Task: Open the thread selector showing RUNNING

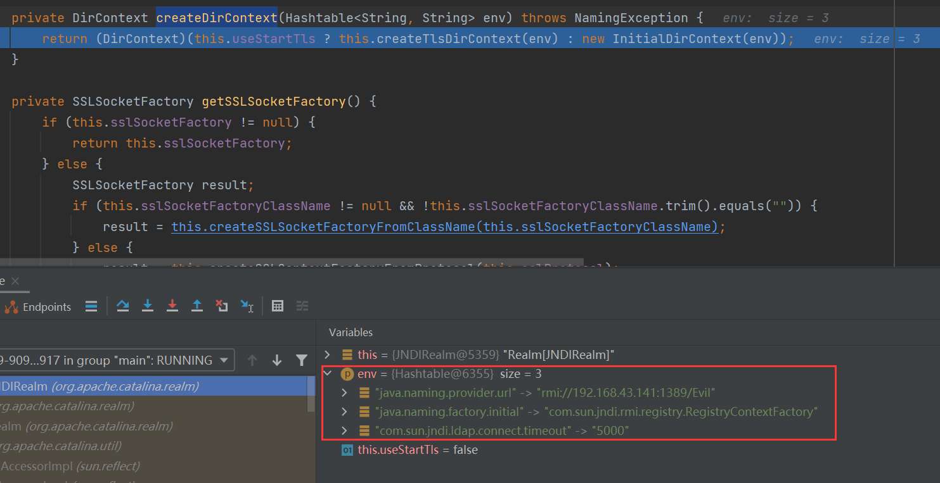Action: pos(116,360)
